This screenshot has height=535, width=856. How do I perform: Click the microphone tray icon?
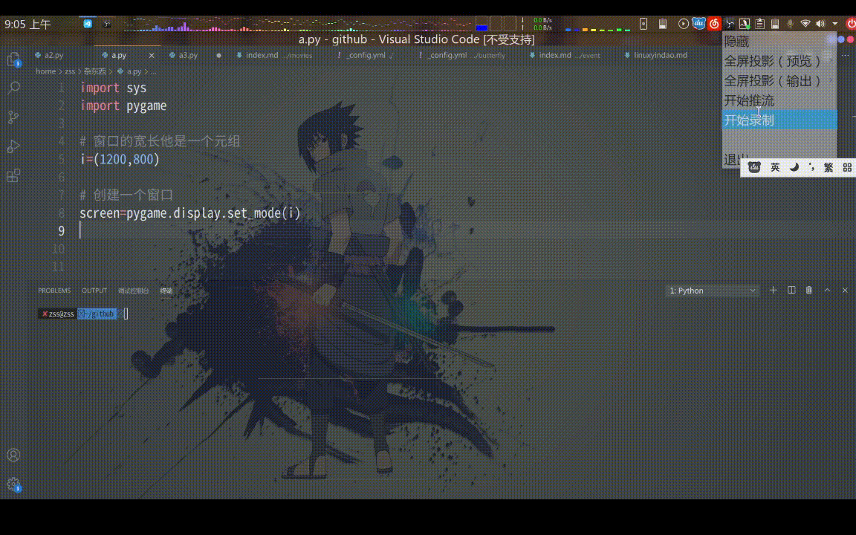[x=790, y=24]
